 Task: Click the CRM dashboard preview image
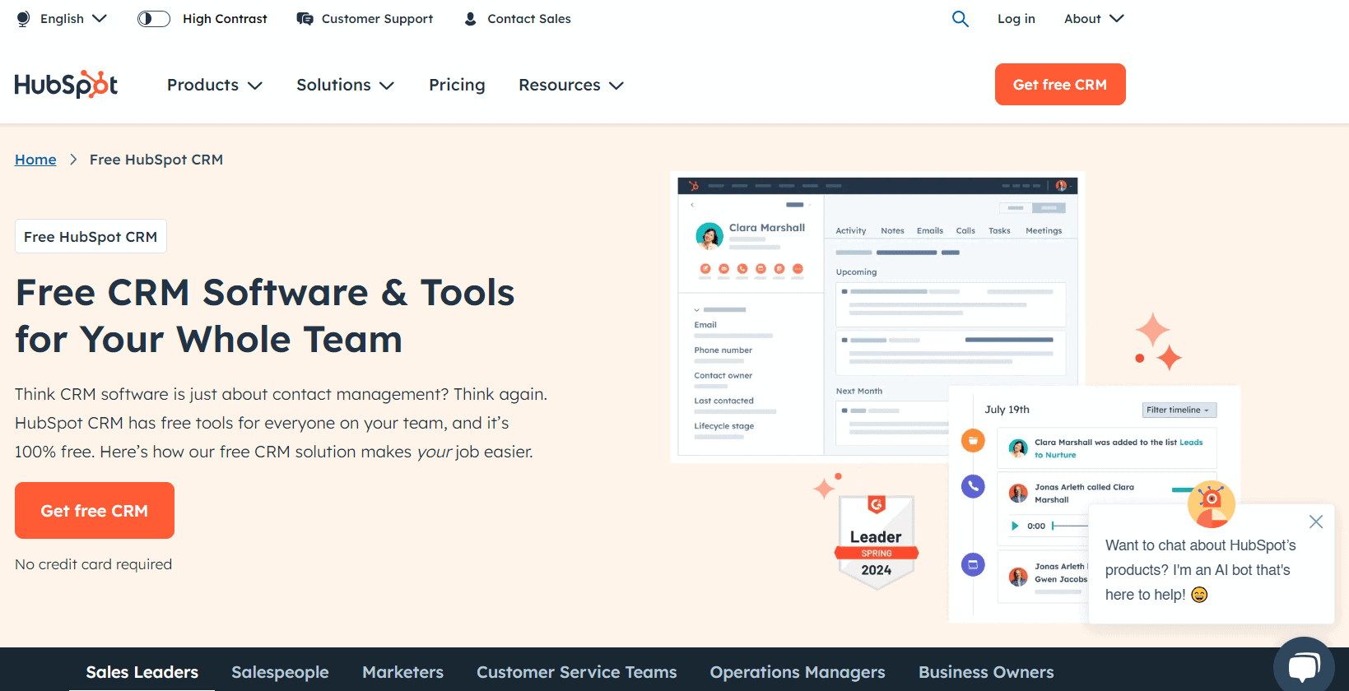pyautogui.click(x=877, y=317)
